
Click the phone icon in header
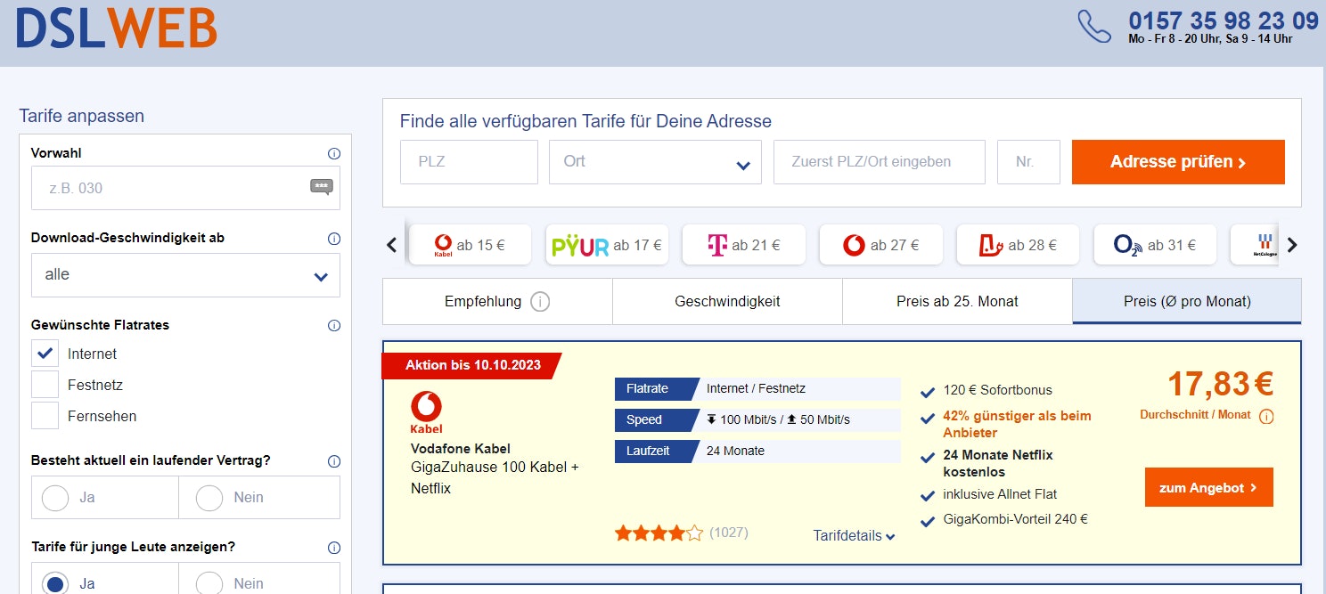[1093, 26]
